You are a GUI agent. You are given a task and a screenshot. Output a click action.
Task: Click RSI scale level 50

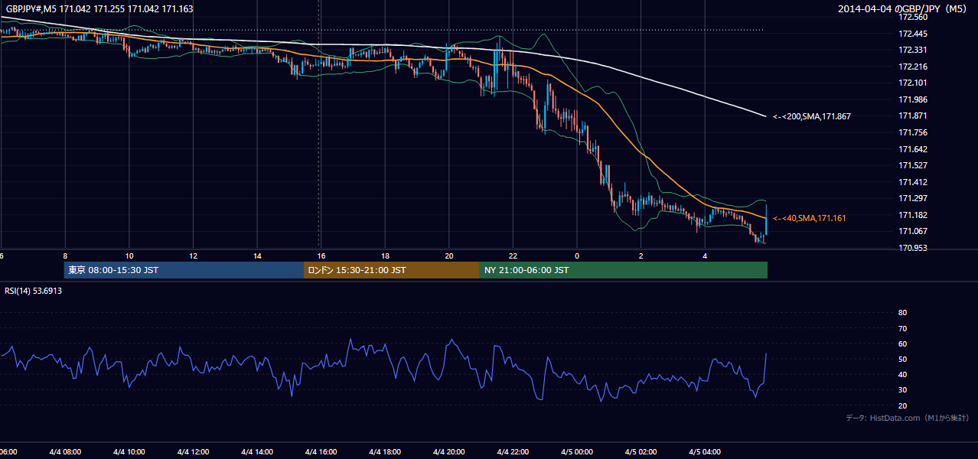[902, 359]
